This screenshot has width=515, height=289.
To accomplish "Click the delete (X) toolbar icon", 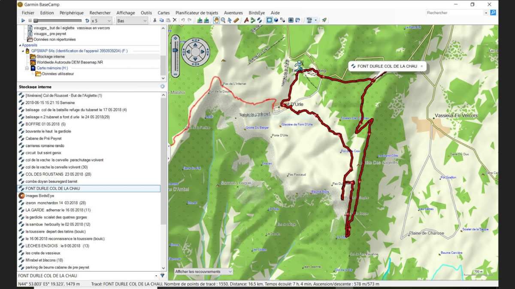I will [175, 20].
